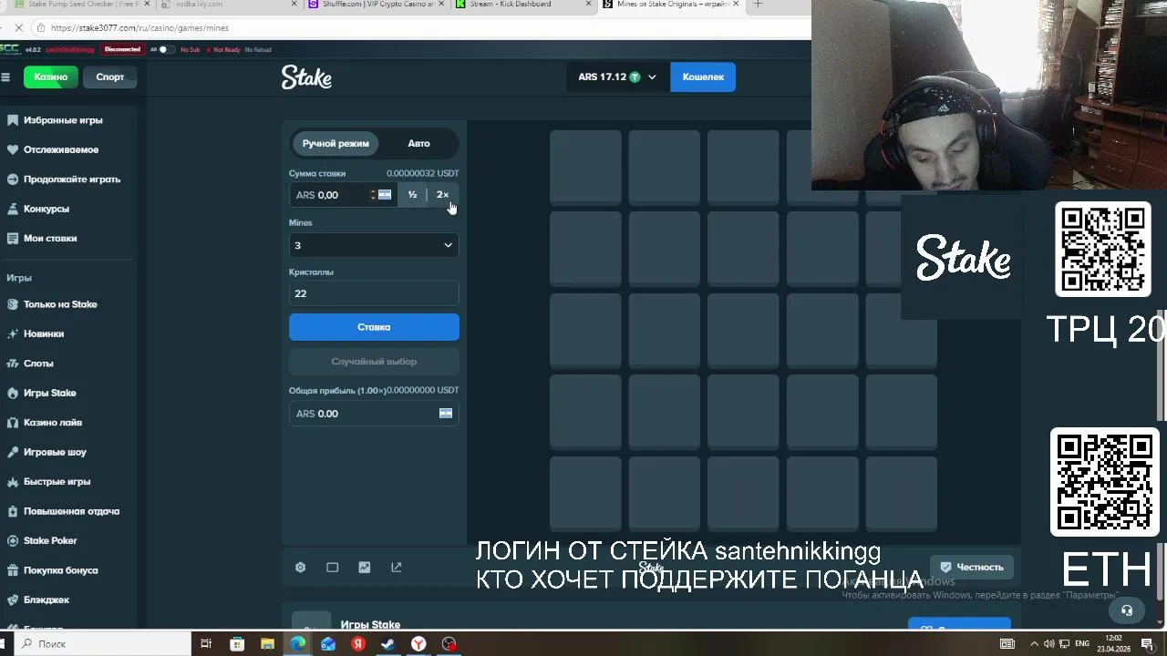Double the bet with 2× button

[x=442, y=195]
